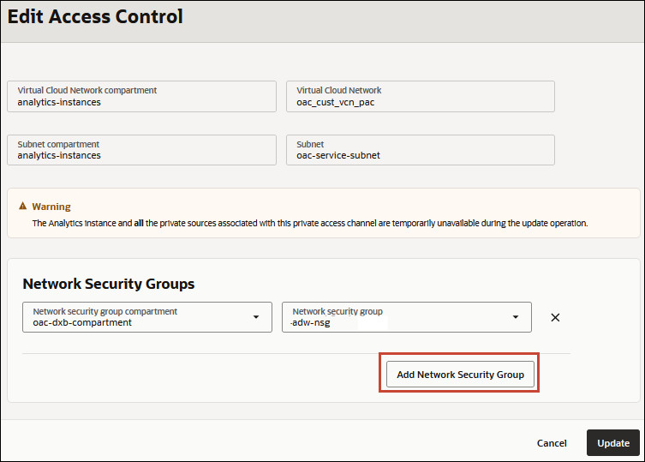Cancel editing access control
Screen dimensions: 645x462
click(x=552, y=443)
